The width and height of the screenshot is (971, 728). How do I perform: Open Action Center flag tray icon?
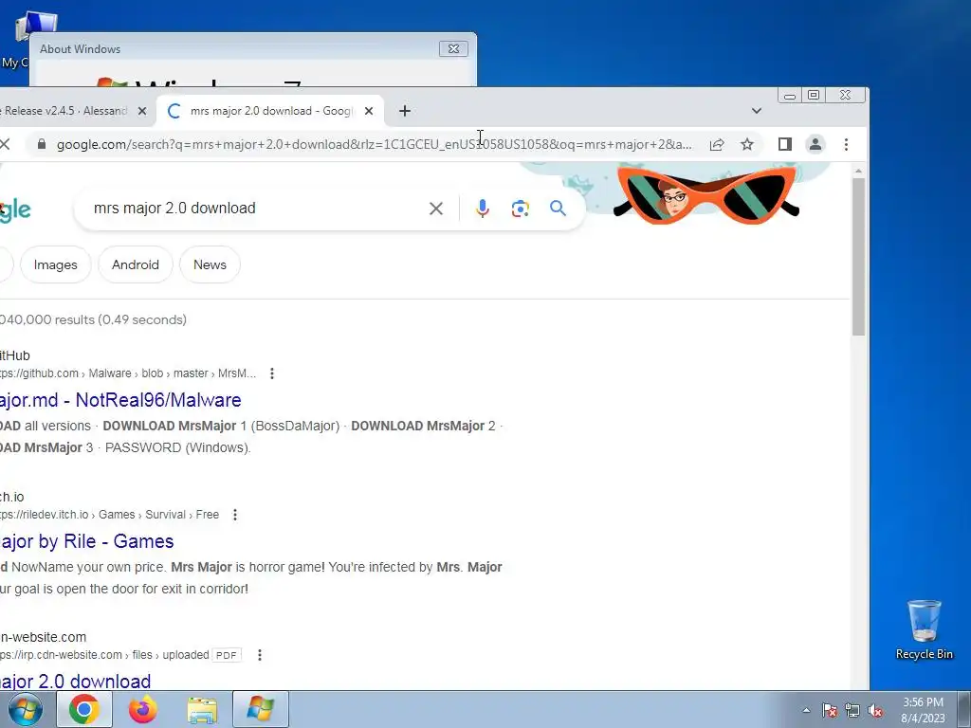[830, 711]
